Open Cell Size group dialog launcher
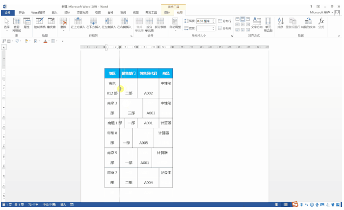344x210 pixels. (x=232, y=36)
